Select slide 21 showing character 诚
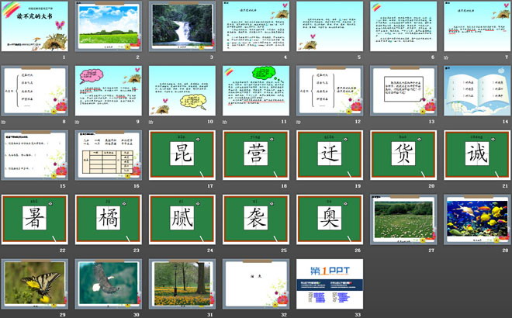Image resolution: width=512 pixels, height=318 pixels. 477,155
